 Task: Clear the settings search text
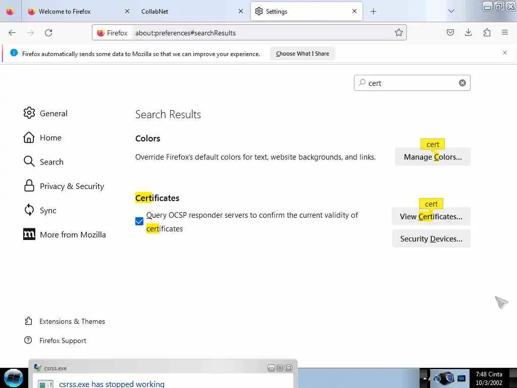click(462, 83)
